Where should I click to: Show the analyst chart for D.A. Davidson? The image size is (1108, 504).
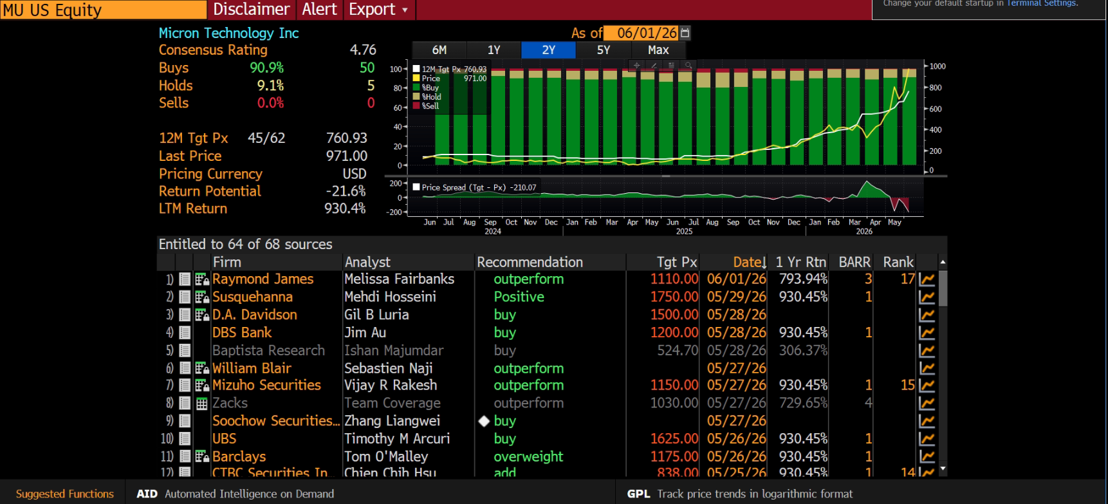pos(927,315)
